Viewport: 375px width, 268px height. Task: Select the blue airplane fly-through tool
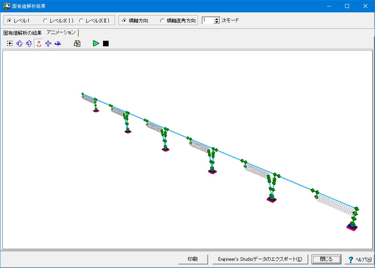pyautogui.click(x=58, y=43)
